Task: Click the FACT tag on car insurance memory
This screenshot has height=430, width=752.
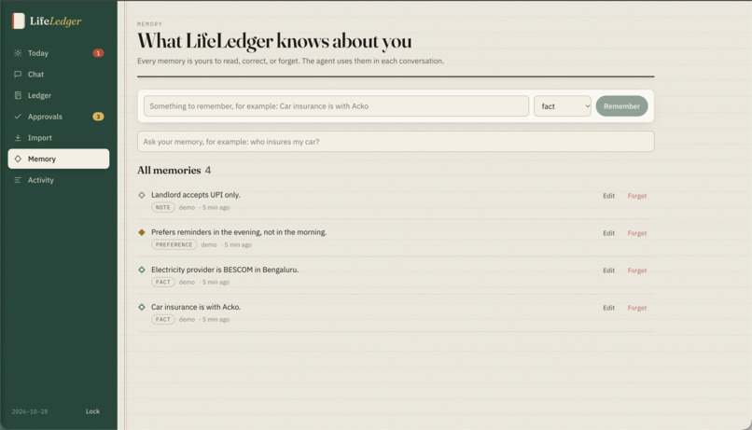Action: 163,319
